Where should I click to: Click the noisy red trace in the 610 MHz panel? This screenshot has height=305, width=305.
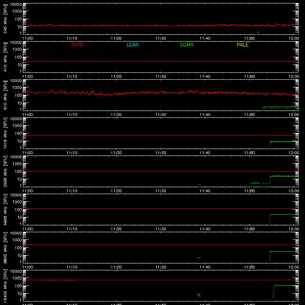pyautogui.click(x=161, y=93)
